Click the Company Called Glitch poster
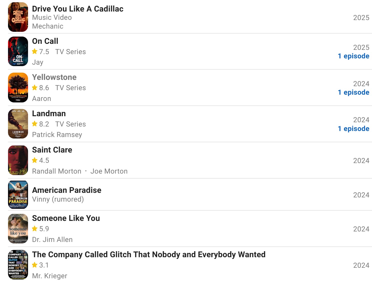The width and height of the screenshot is (372, 281). pyautogui.click(x=18, y=265)
